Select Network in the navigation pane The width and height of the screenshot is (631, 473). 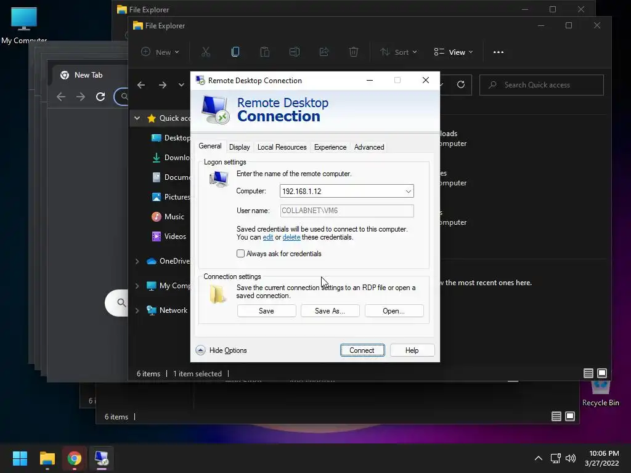(x=168, y=310)
